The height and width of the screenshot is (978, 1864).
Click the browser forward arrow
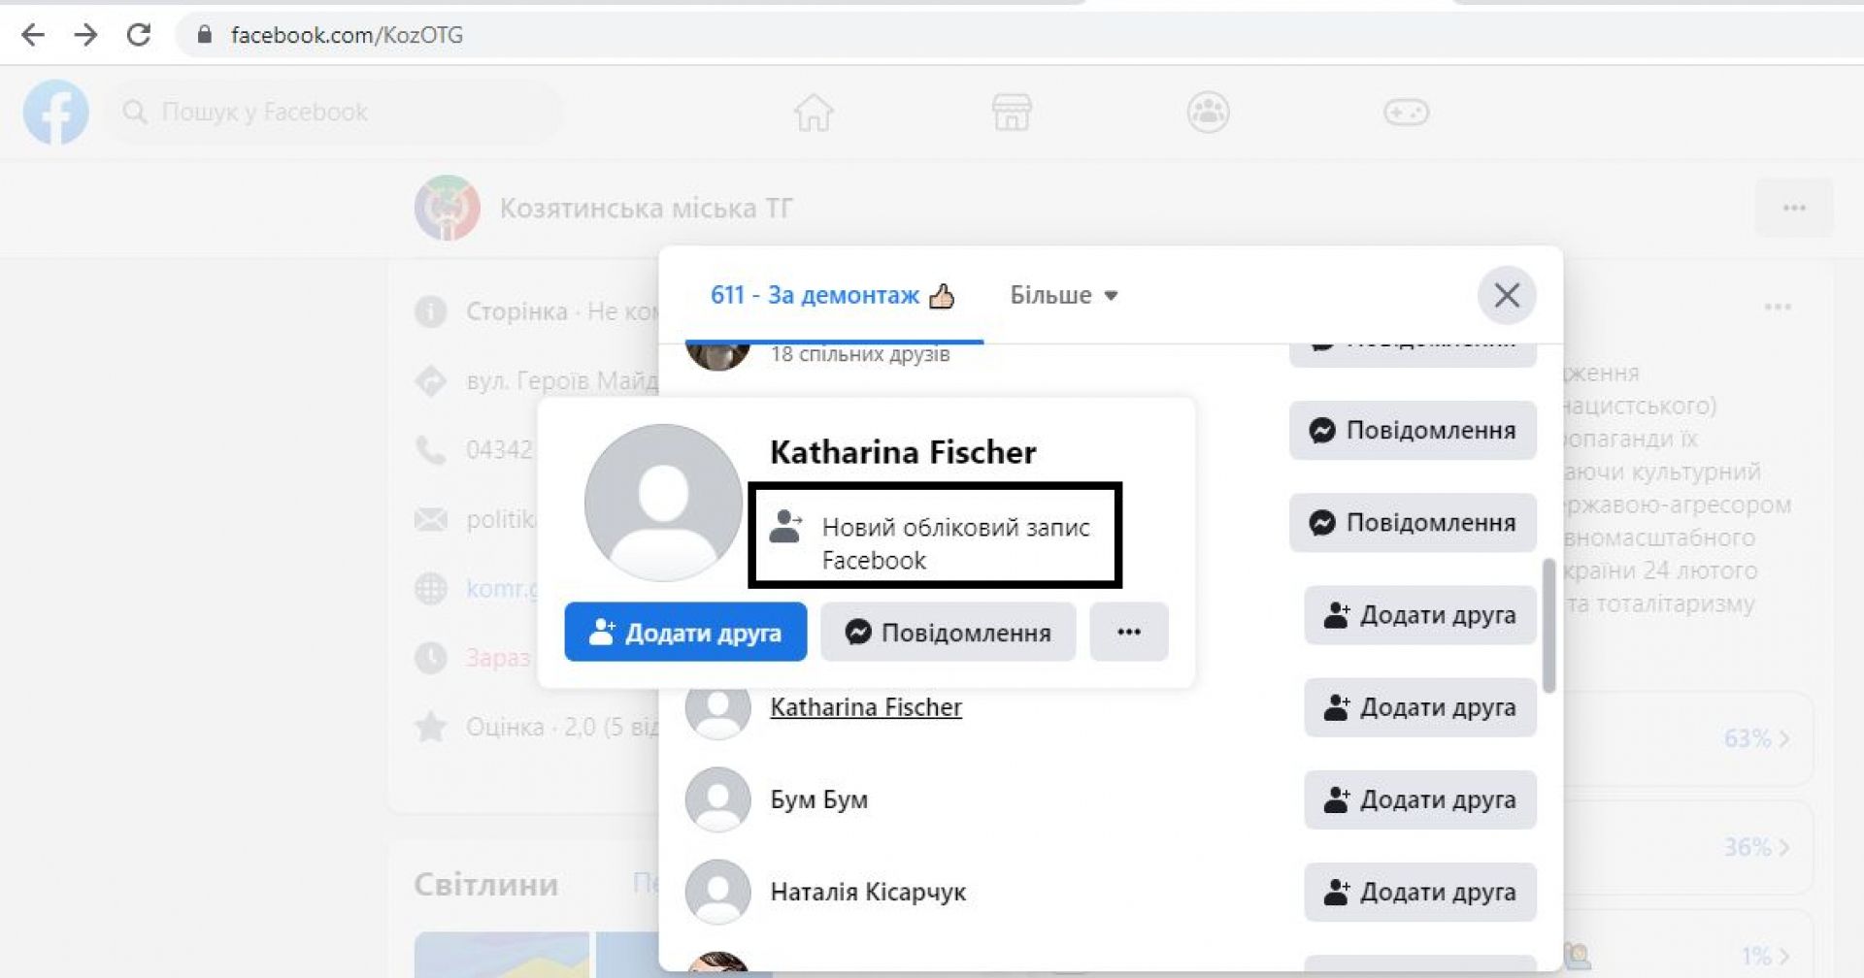tap(85, 35)
